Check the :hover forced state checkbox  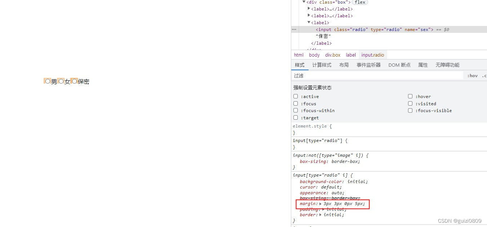pyautogui.click(x=410, y=96)
